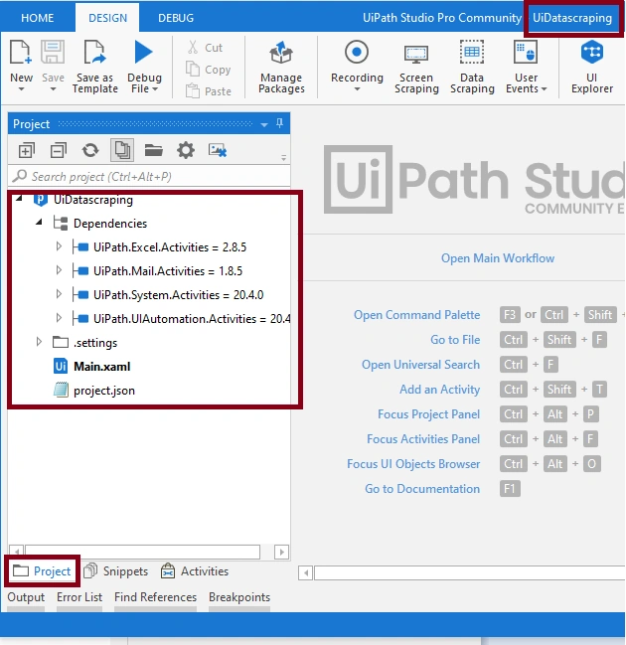Open the Snippets tab
This screenshot has height=645, width=626.
click(x=115, y=570)
